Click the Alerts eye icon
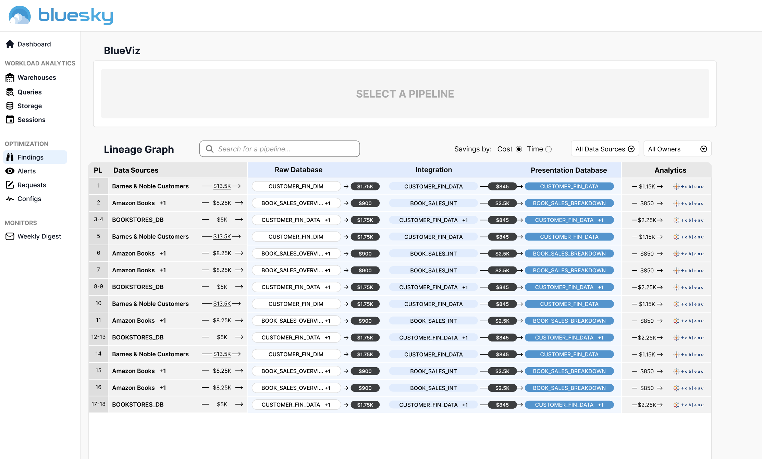This screenshot has height=459, width=762. coord(10,171)
